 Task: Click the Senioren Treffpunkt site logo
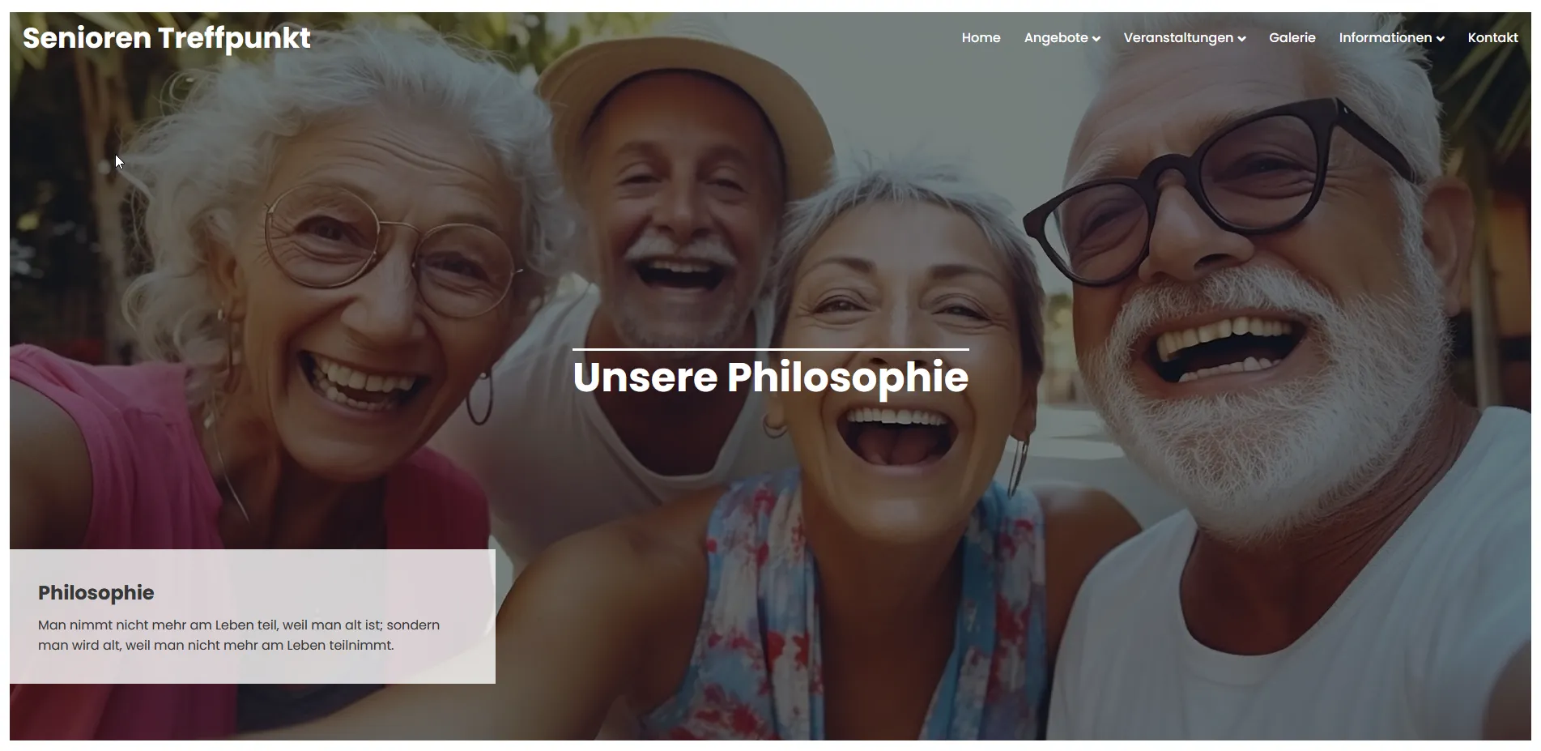pyautogui.click(x=167, y=38)
